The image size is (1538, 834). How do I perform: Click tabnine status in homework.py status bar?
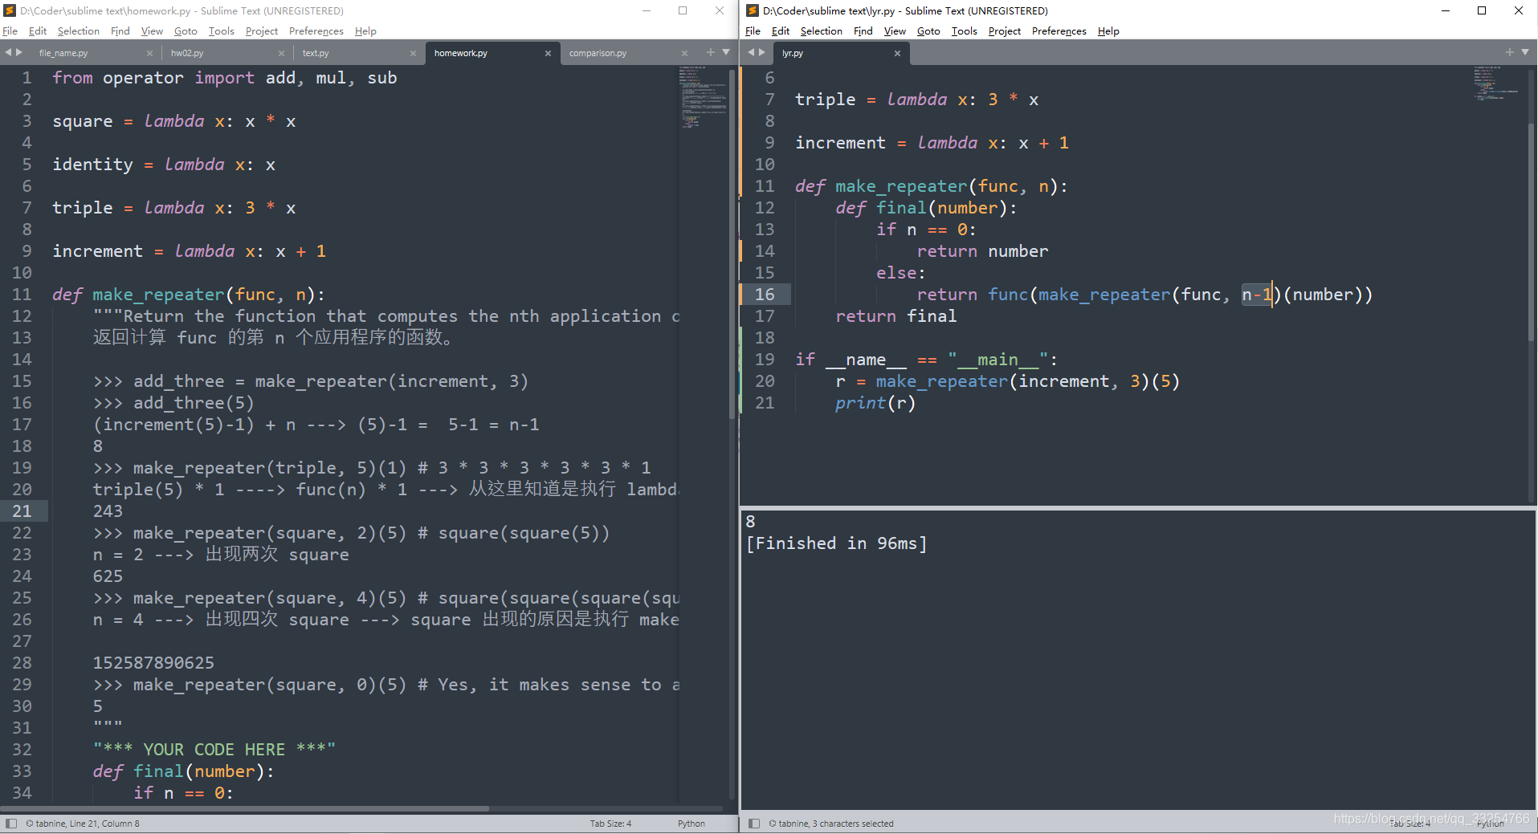click(83, 824)
